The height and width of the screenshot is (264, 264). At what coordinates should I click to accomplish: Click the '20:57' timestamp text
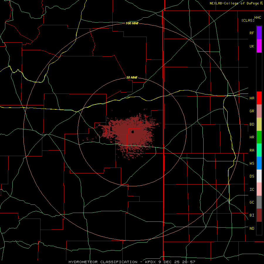click(189, 262)
